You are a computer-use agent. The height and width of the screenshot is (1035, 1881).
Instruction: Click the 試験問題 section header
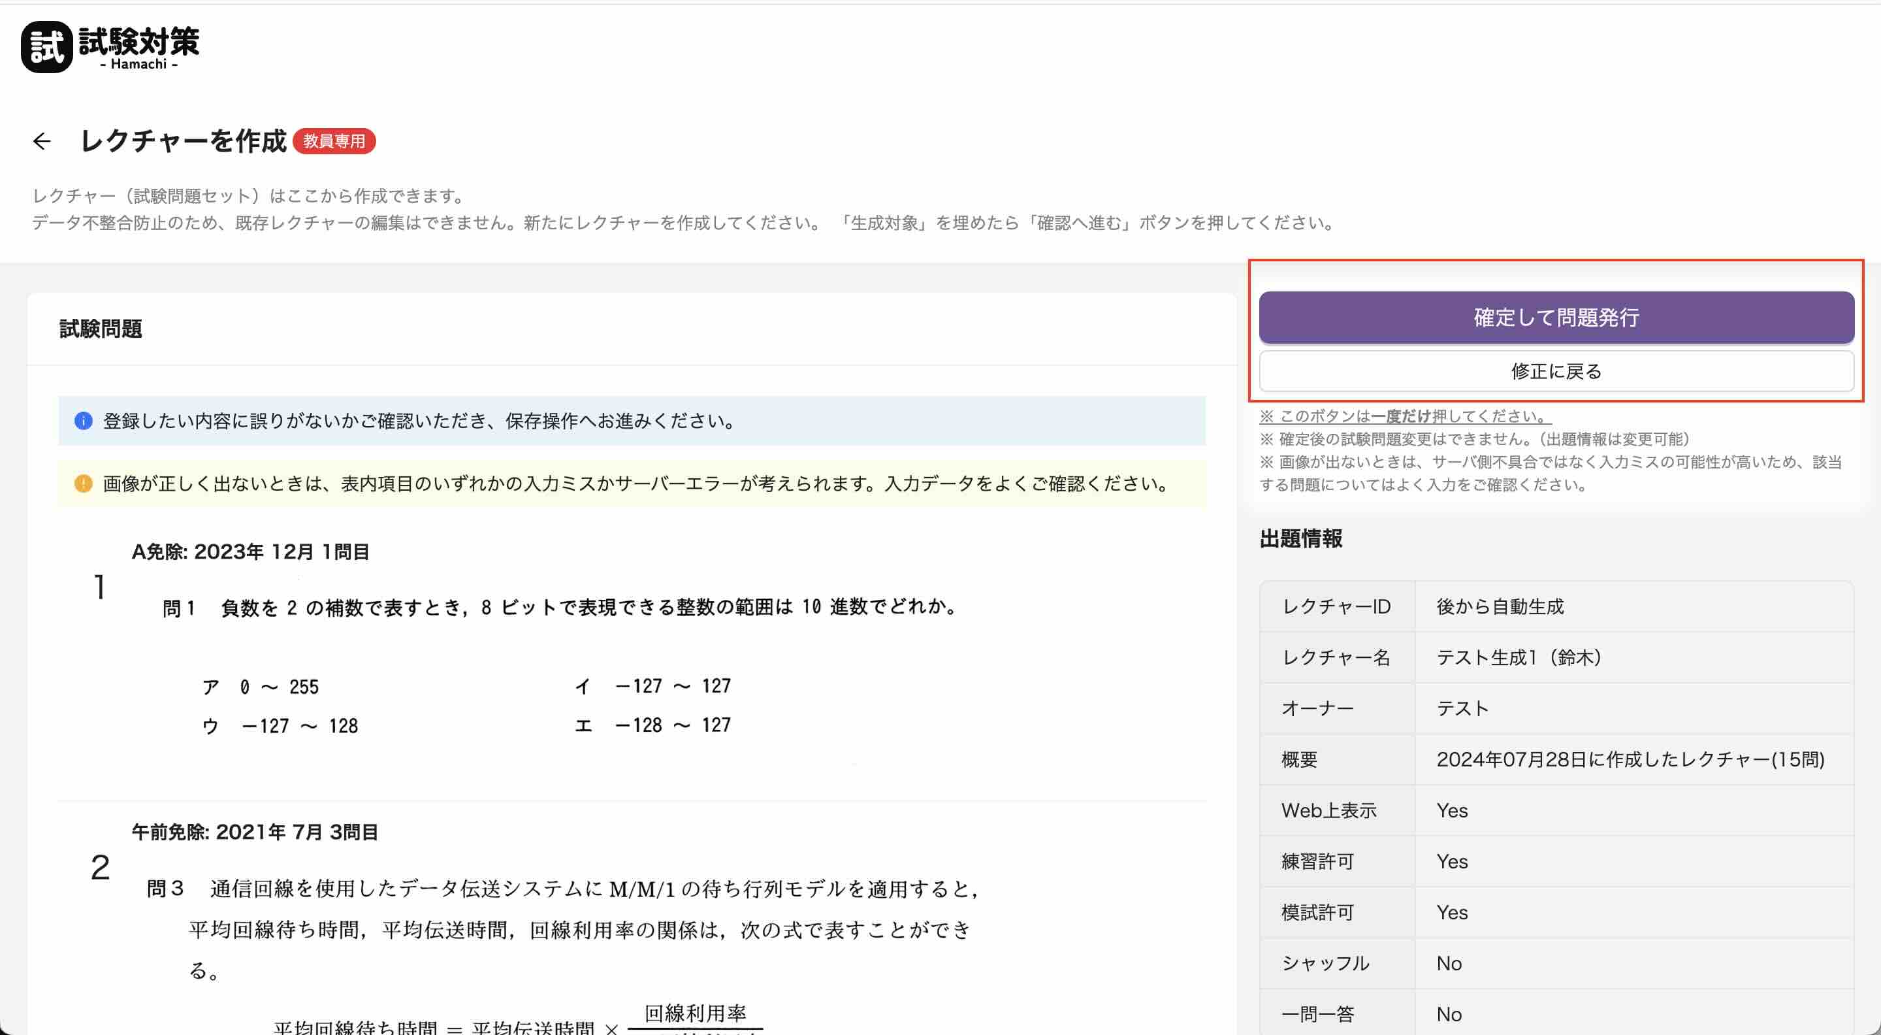101,329
